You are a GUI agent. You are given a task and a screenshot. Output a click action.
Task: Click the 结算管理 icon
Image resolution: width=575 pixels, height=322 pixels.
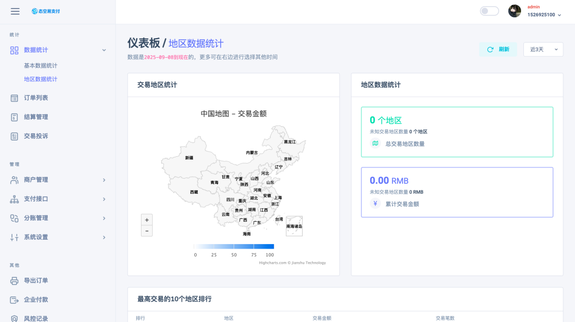pos(14,117)
